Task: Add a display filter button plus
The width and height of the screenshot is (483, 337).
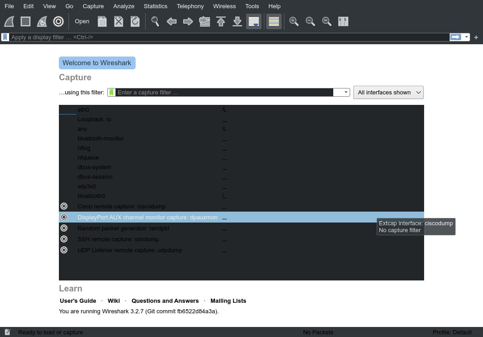Action: (x=476, y=37)
